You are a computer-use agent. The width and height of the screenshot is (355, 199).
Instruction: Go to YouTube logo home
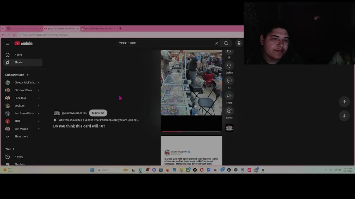tap(24, 43)
